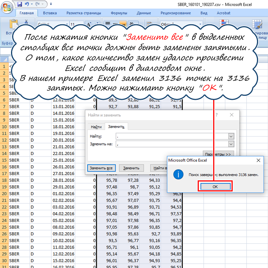The height and width of the screenshot is (268, 268).
Task: Open the round Office button menu
Action: tap(7, 7)
